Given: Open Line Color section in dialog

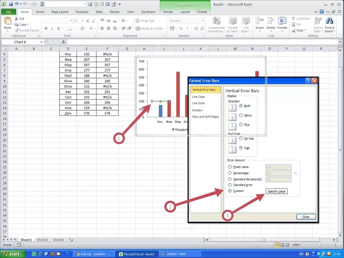Looking at the screenshot, I should (x=198, y=97).
